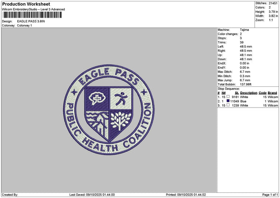Image resolution: width=280 pixels, height=198 pixels.
Task: Click the Height value "3.79 in"
Action: pos(273,12)
